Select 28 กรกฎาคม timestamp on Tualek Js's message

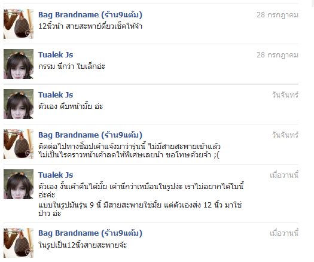[x=278, y=55]
